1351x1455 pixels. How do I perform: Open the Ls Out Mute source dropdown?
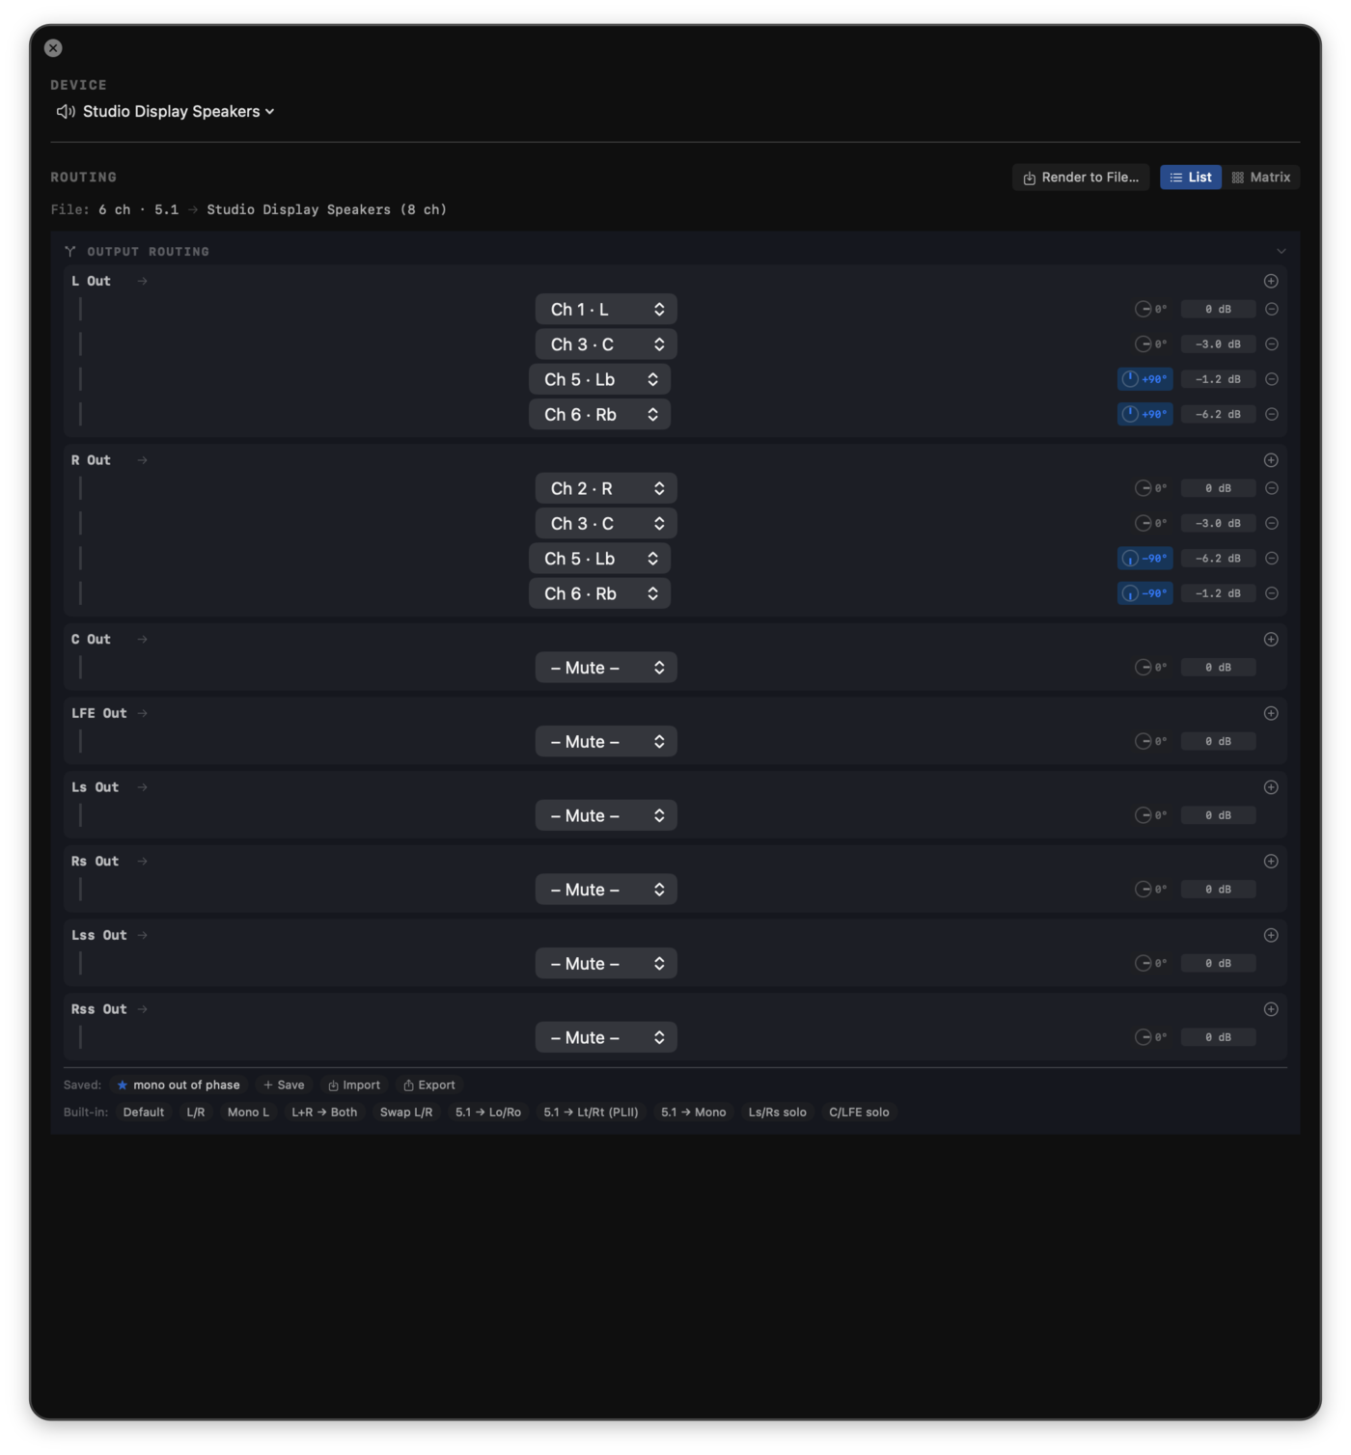click(606, 815)
